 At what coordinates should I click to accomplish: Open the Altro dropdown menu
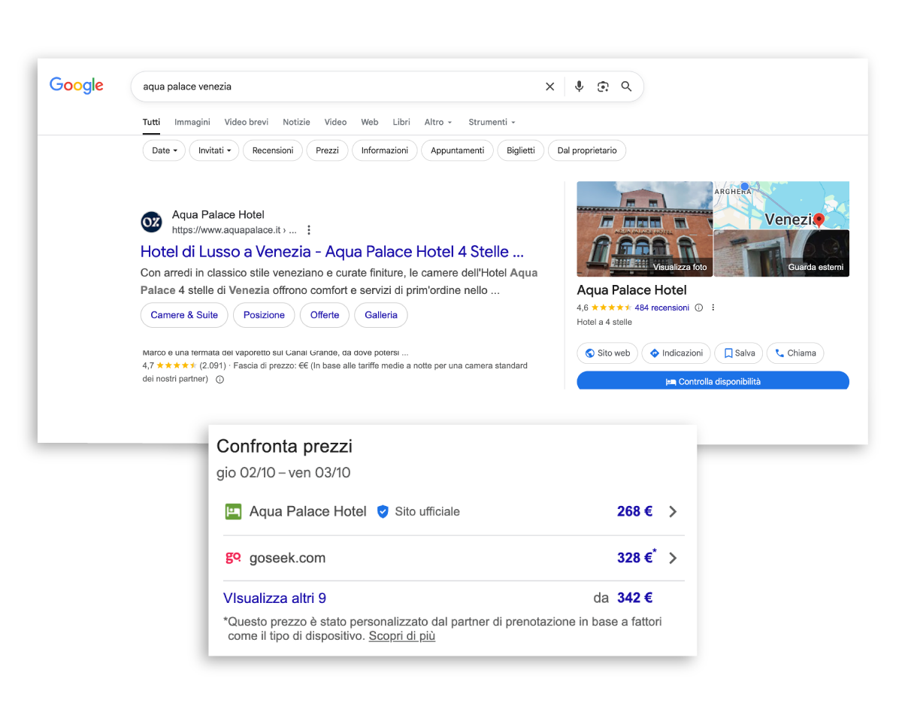[438, 122]
